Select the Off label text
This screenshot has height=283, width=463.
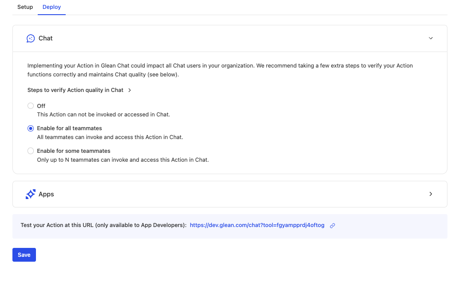tap(41, 106)
